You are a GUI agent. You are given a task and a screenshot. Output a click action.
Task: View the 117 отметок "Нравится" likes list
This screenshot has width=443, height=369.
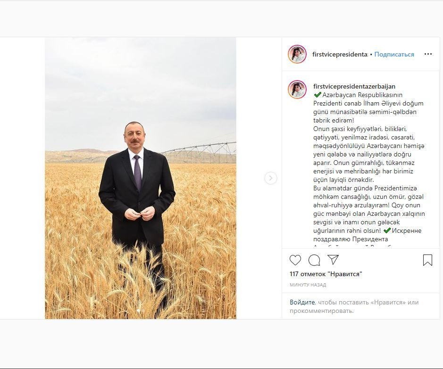tap(326, 274)
